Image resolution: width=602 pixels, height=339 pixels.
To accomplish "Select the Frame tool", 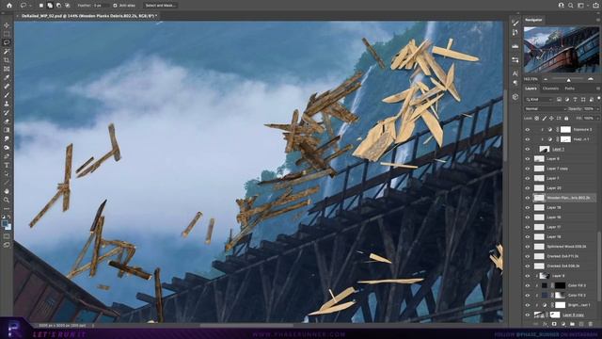I will coord(7,69).
